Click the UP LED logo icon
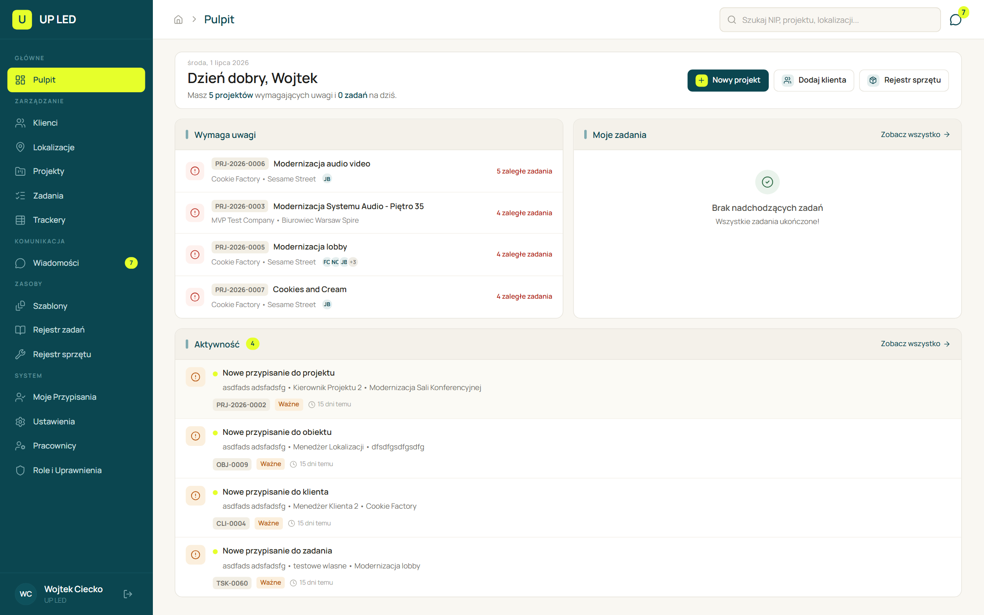This screenshot has width=984, height=615. 22,20
